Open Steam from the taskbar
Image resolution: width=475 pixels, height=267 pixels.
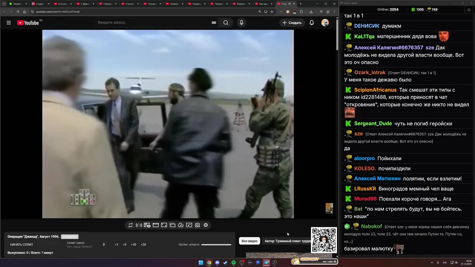(x=225, y=263)
